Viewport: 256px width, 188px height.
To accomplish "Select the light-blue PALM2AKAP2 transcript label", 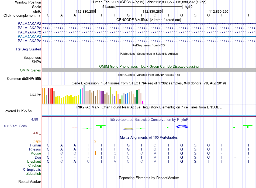I will point(29,36).
